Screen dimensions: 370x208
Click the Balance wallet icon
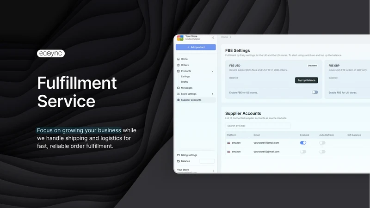[x=179, y=161]
